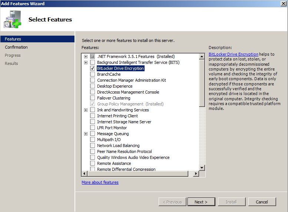Click the Cancel button

(x=262, y=202)
